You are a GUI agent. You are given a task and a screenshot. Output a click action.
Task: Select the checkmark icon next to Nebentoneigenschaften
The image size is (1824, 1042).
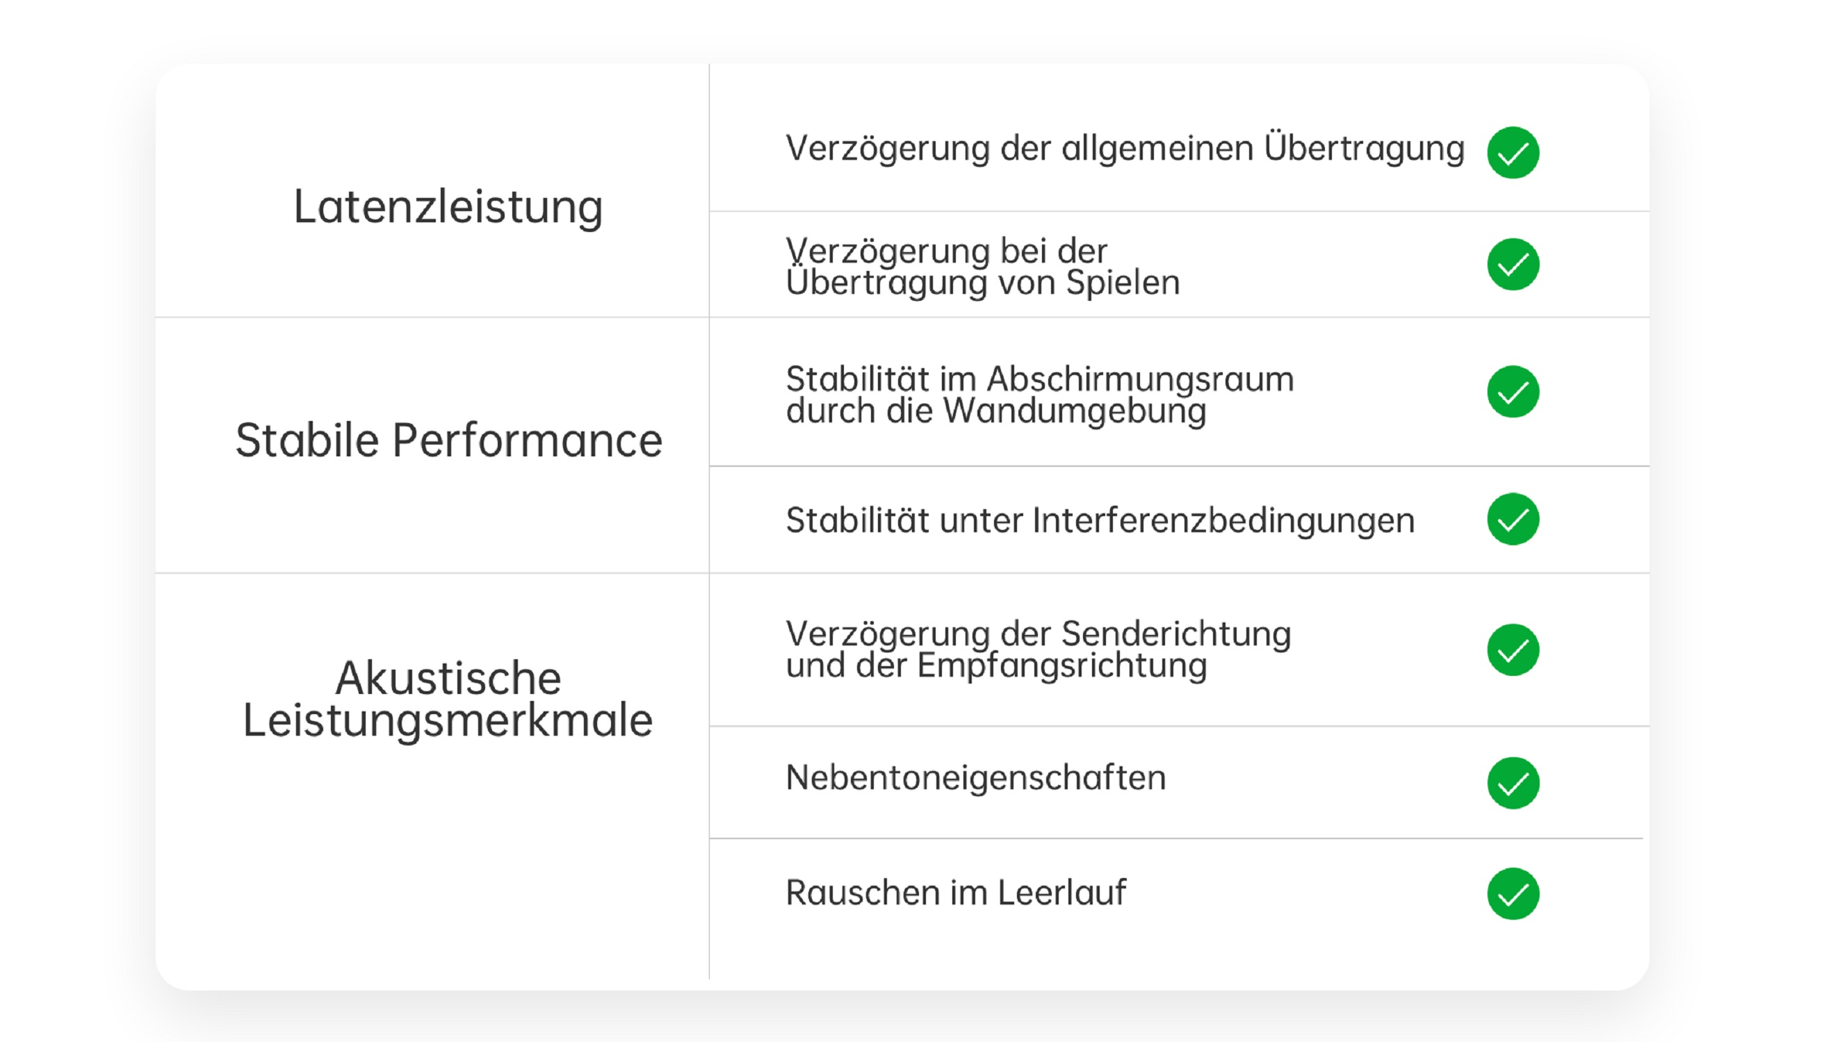1513,783
